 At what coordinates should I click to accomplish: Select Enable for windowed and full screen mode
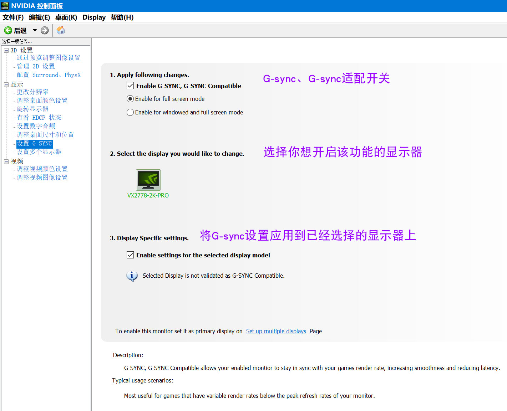pyautogui.click(x=130, y=112)
